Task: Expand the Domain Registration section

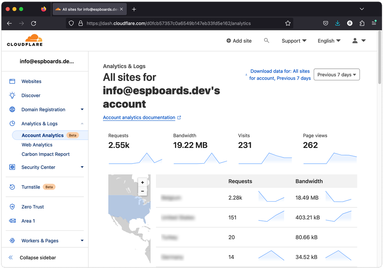Action: tap(82, 109)
